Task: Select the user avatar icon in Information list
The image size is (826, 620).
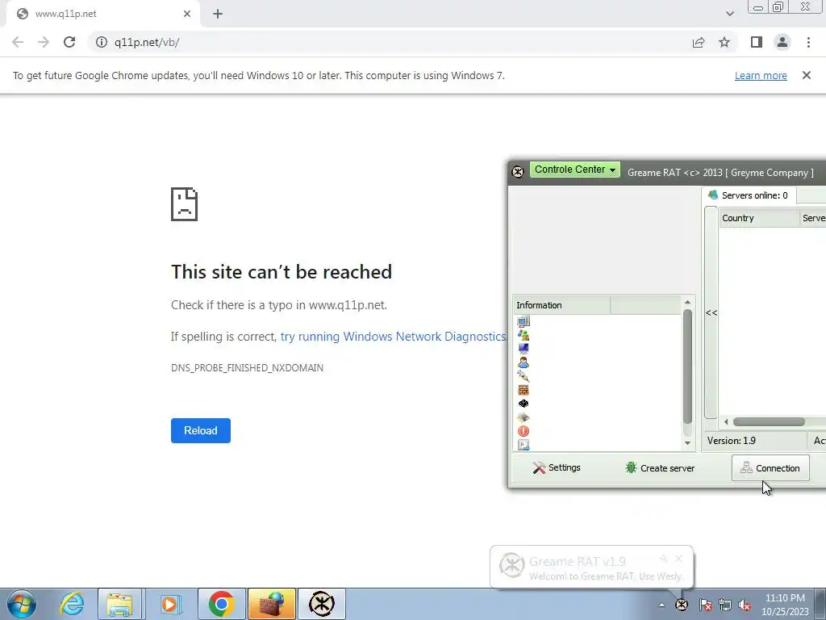Action: (523, 362)
